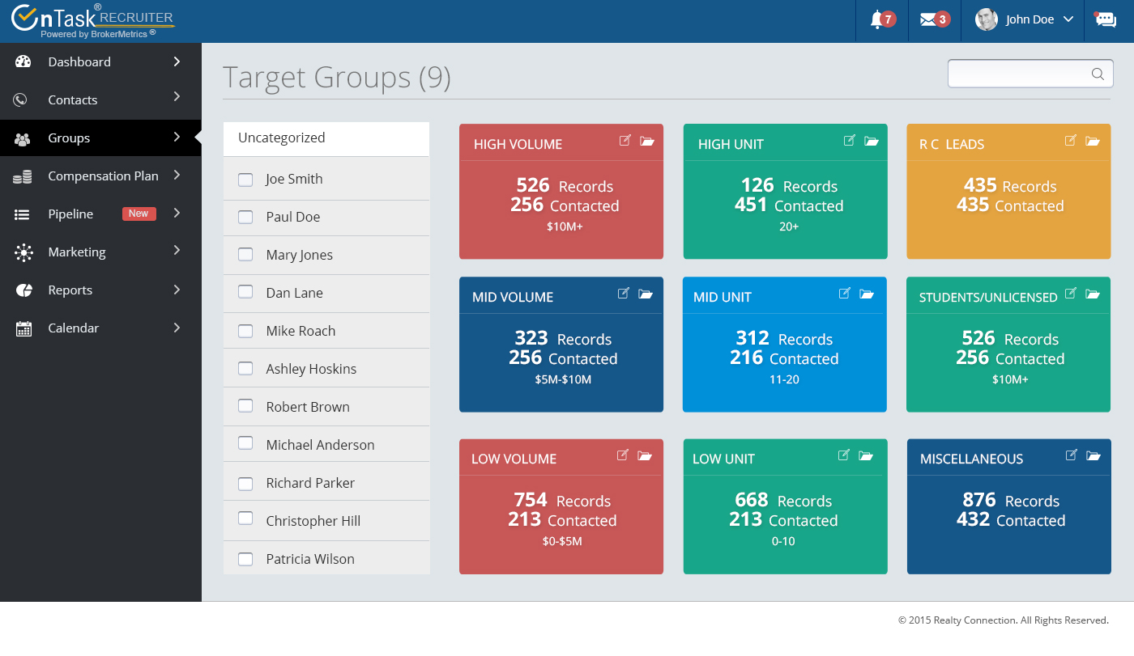Open the Low Unit folder icon
The height and width of the screenshot is (656, 1134).
click(866, 455)
